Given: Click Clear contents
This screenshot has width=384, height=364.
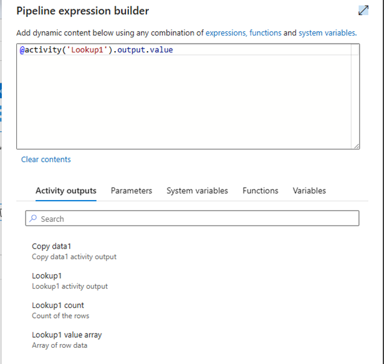Looking at the screenshot, I should [46, 160].
